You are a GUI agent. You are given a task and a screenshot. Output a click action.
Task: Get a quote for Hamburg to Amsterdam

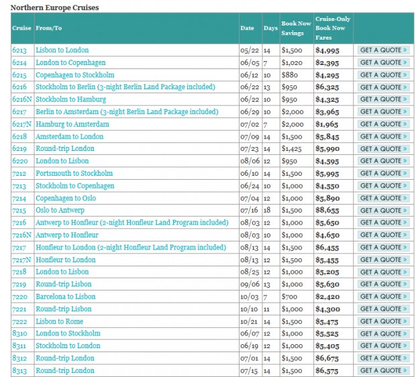point(383,124)
